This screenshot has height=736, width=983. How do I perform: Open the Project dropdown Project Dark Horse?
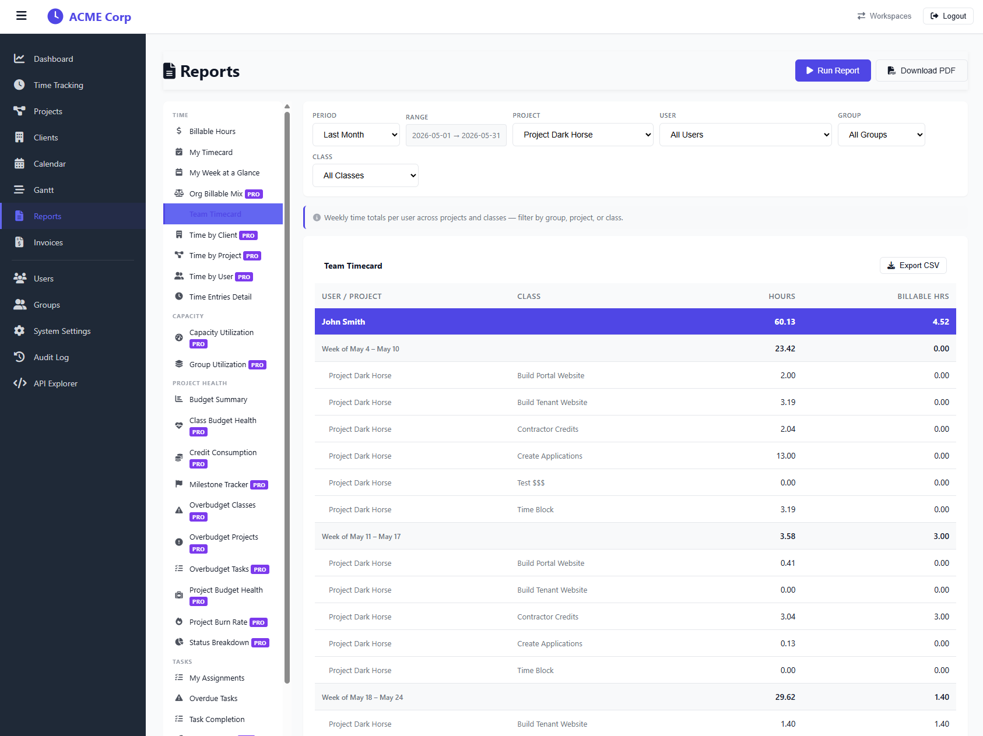click(x=582, y=135)
